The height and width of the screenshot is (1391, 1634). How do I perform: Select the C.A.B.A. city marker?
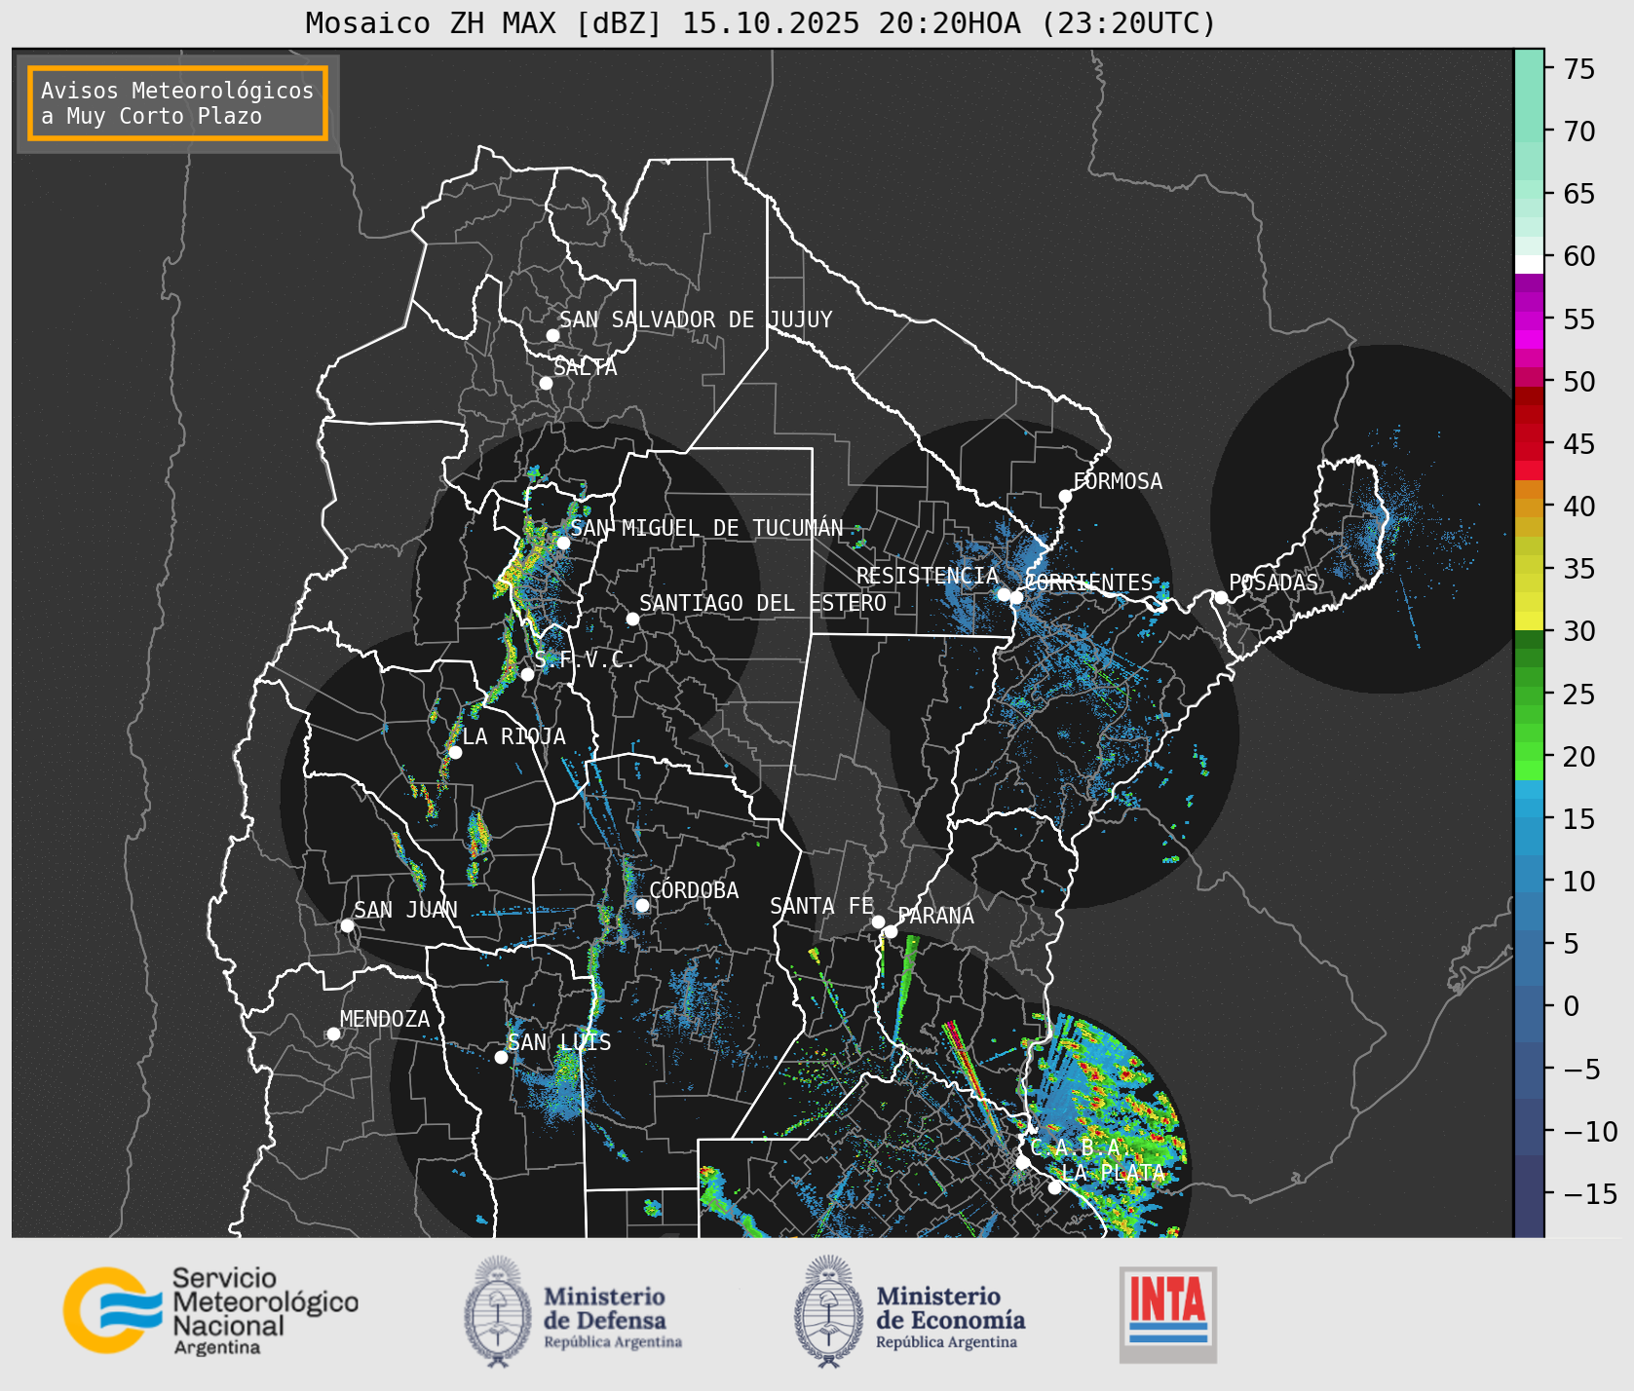1022,1162
